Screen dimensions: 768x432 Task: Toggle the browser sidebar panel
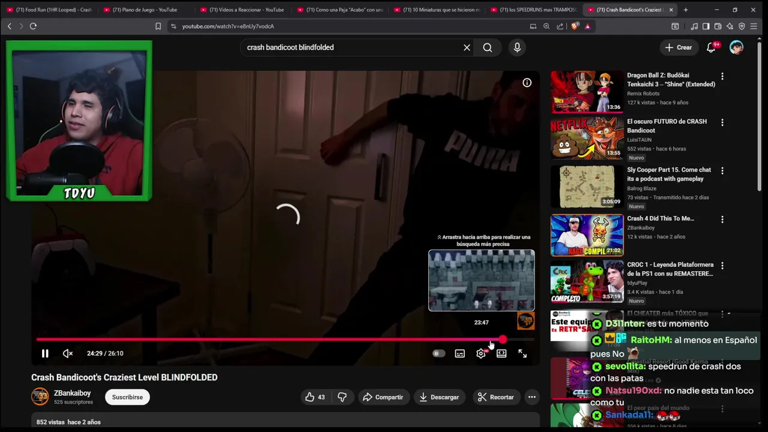(706, 26)
